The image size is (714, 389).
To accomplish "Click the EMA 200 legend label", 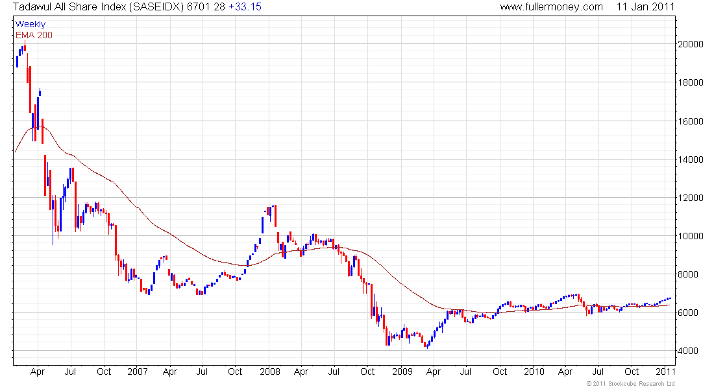I will [34, 35].
